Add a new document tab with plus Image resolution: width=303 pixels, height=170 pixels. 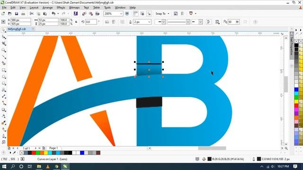pos(33,29)
